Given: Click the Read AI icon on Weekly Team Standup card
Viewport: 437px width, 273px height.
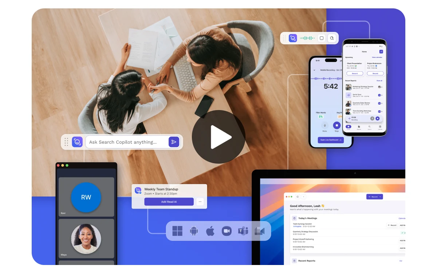Looking at the screenshot, I should 138,190.
